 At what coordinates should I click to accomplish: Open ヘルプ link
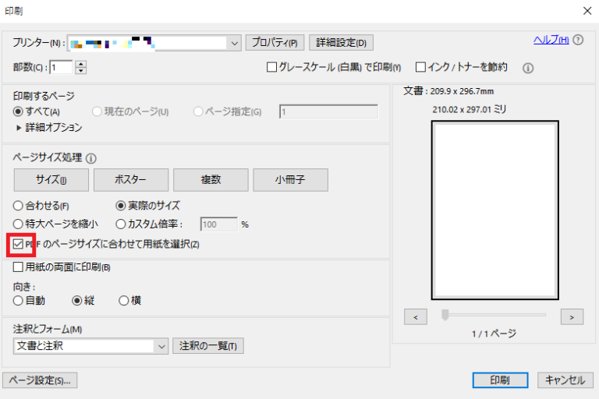tap(551, 40)
